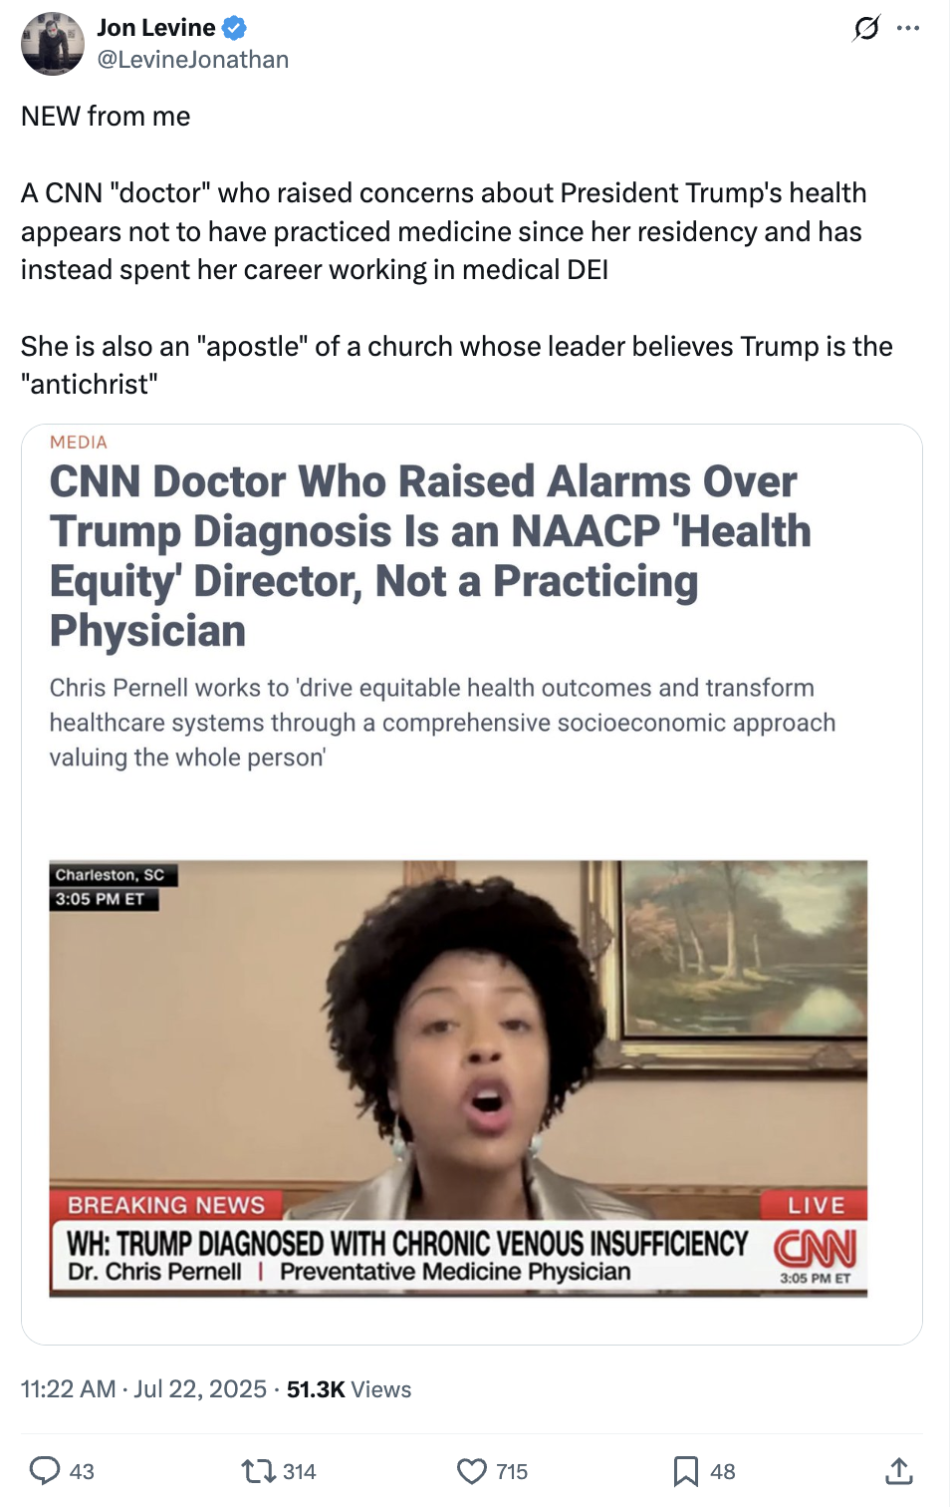Click the 715 likes count

click(512, 1471)
